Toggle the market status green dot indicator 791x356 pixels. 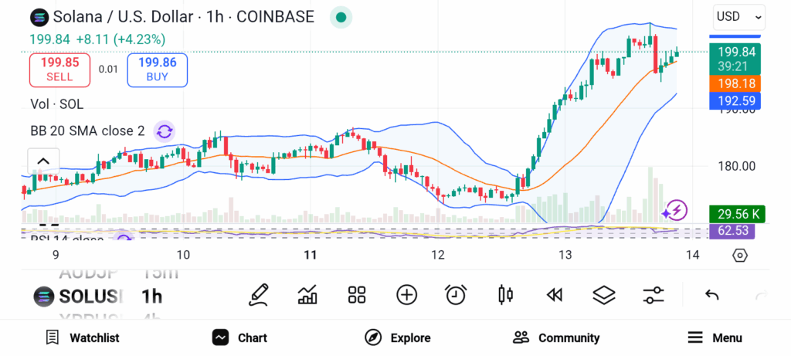coord(341,17)
